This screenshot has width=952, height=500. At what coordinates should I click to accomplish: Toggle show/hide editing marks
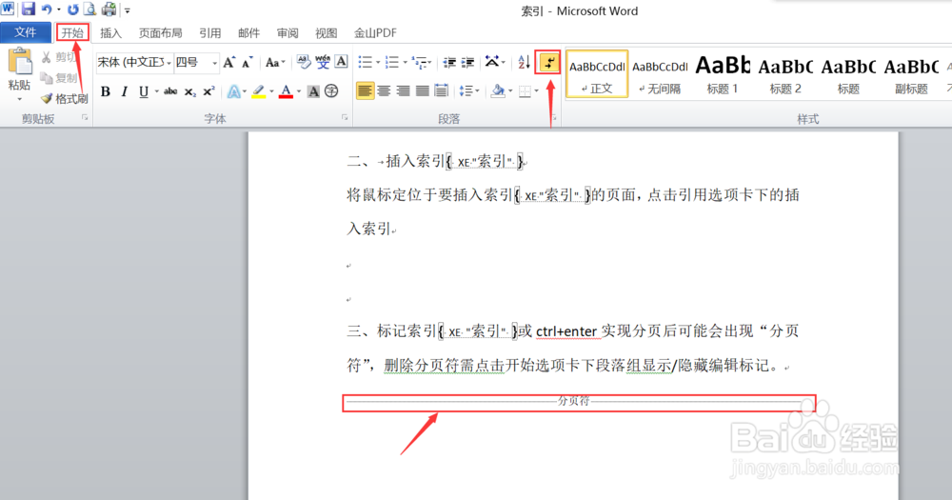tap(548, 62)
